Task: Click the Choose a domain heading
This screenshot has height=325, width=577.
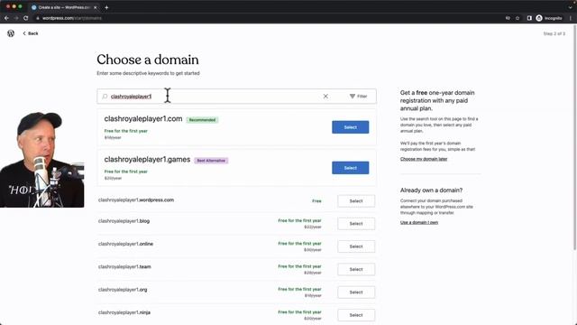Action: tap(148, 60)
